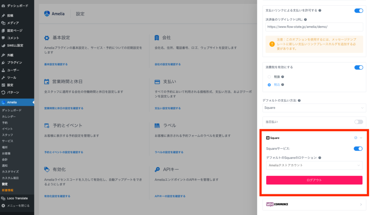Image resolution: width=371 pixels, height=215 pixels.
Task: Click the building icon beside 会社
Action: (157, 38)
